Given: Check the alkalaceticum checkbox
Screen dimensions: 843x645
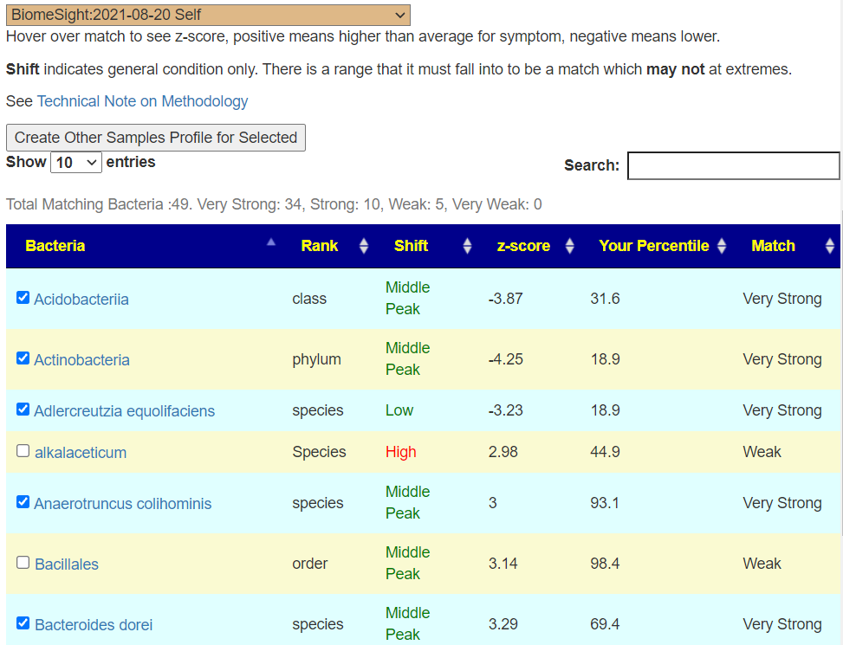Looking at the screenshot, I should pyautogui.click(x=23, y=451).
